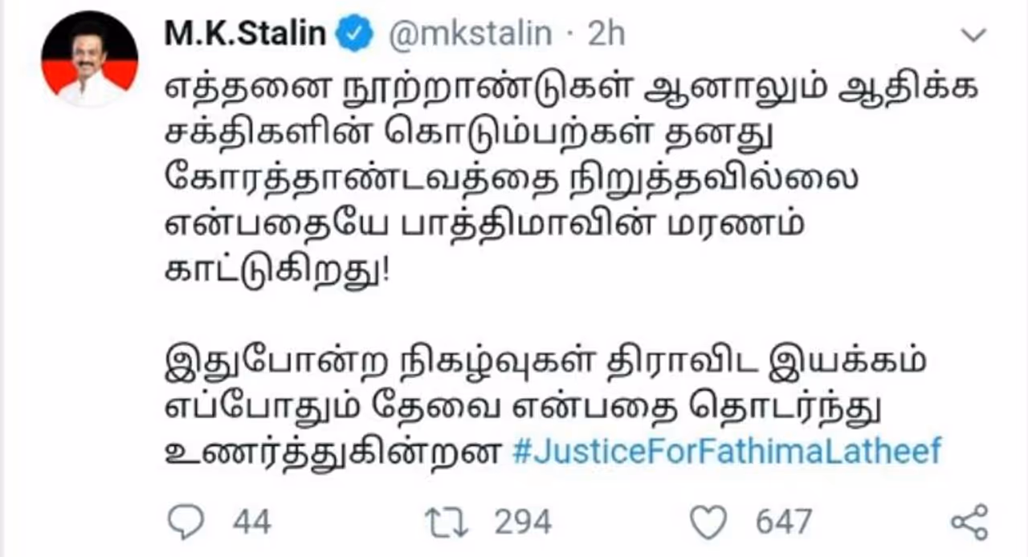Like the tweet with the heart icon
This screenshot has height=557, width=1028.
point(708,522)
